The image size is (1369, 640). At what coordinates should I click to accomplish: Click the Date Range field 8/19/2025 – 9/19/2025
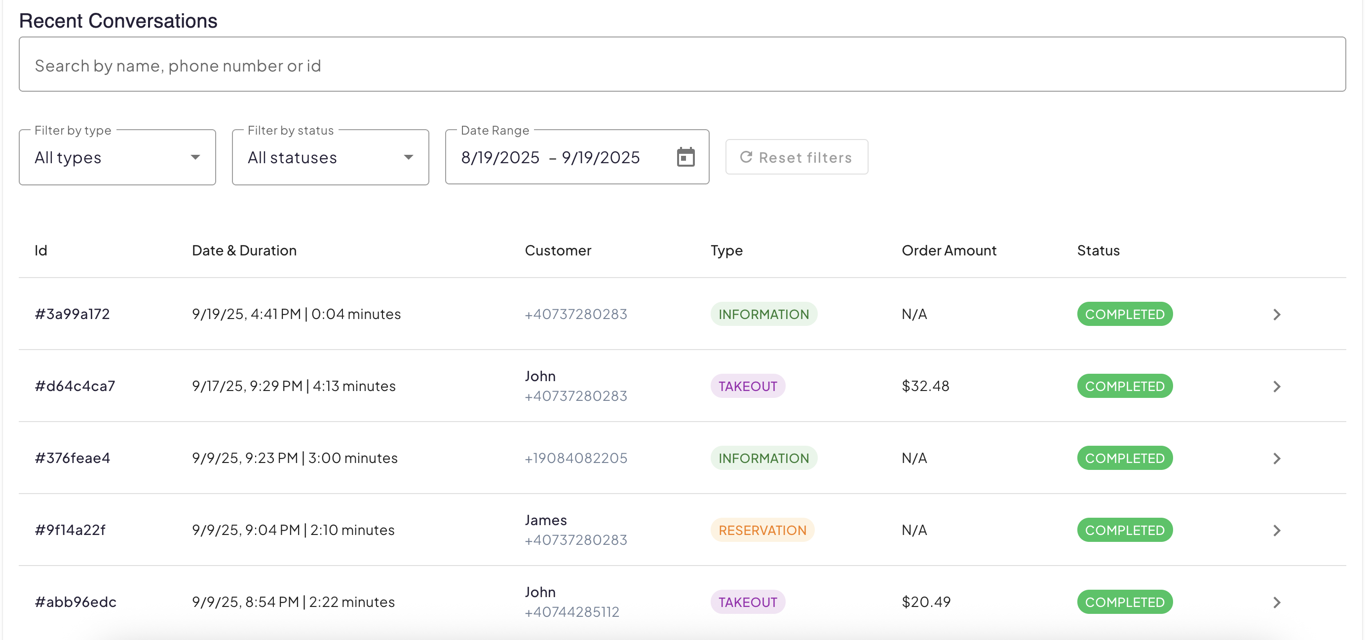click(x=550, y=158)
